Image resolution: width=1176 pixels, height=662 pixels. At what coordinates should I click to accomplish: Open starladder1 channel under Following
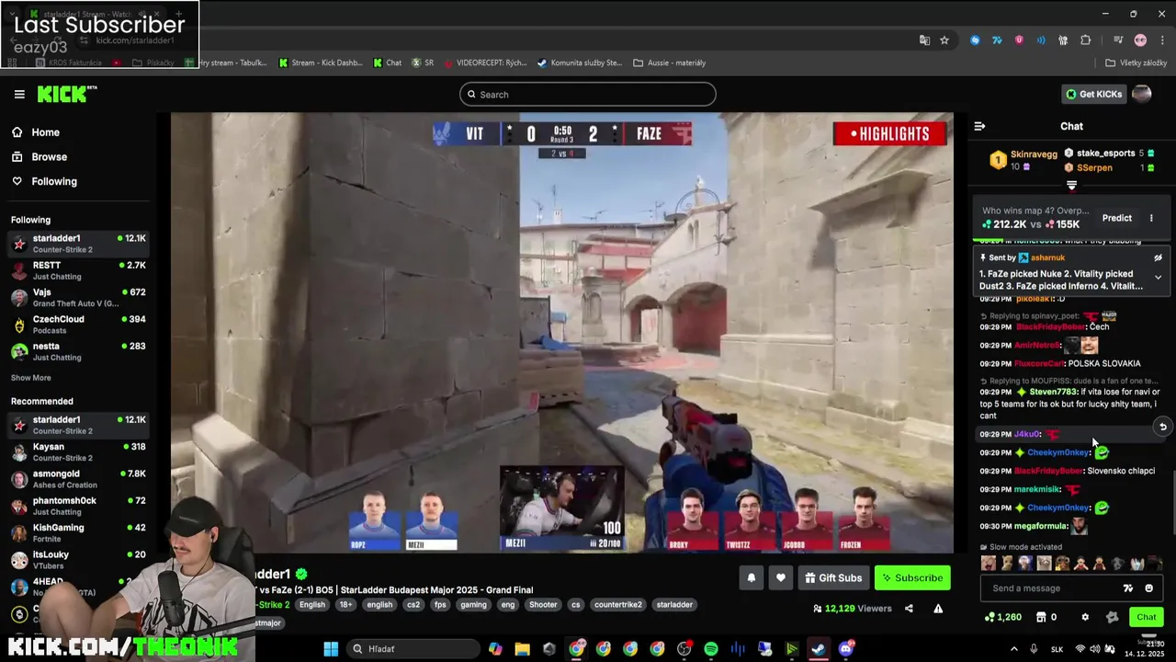click(x=77, y=244)
